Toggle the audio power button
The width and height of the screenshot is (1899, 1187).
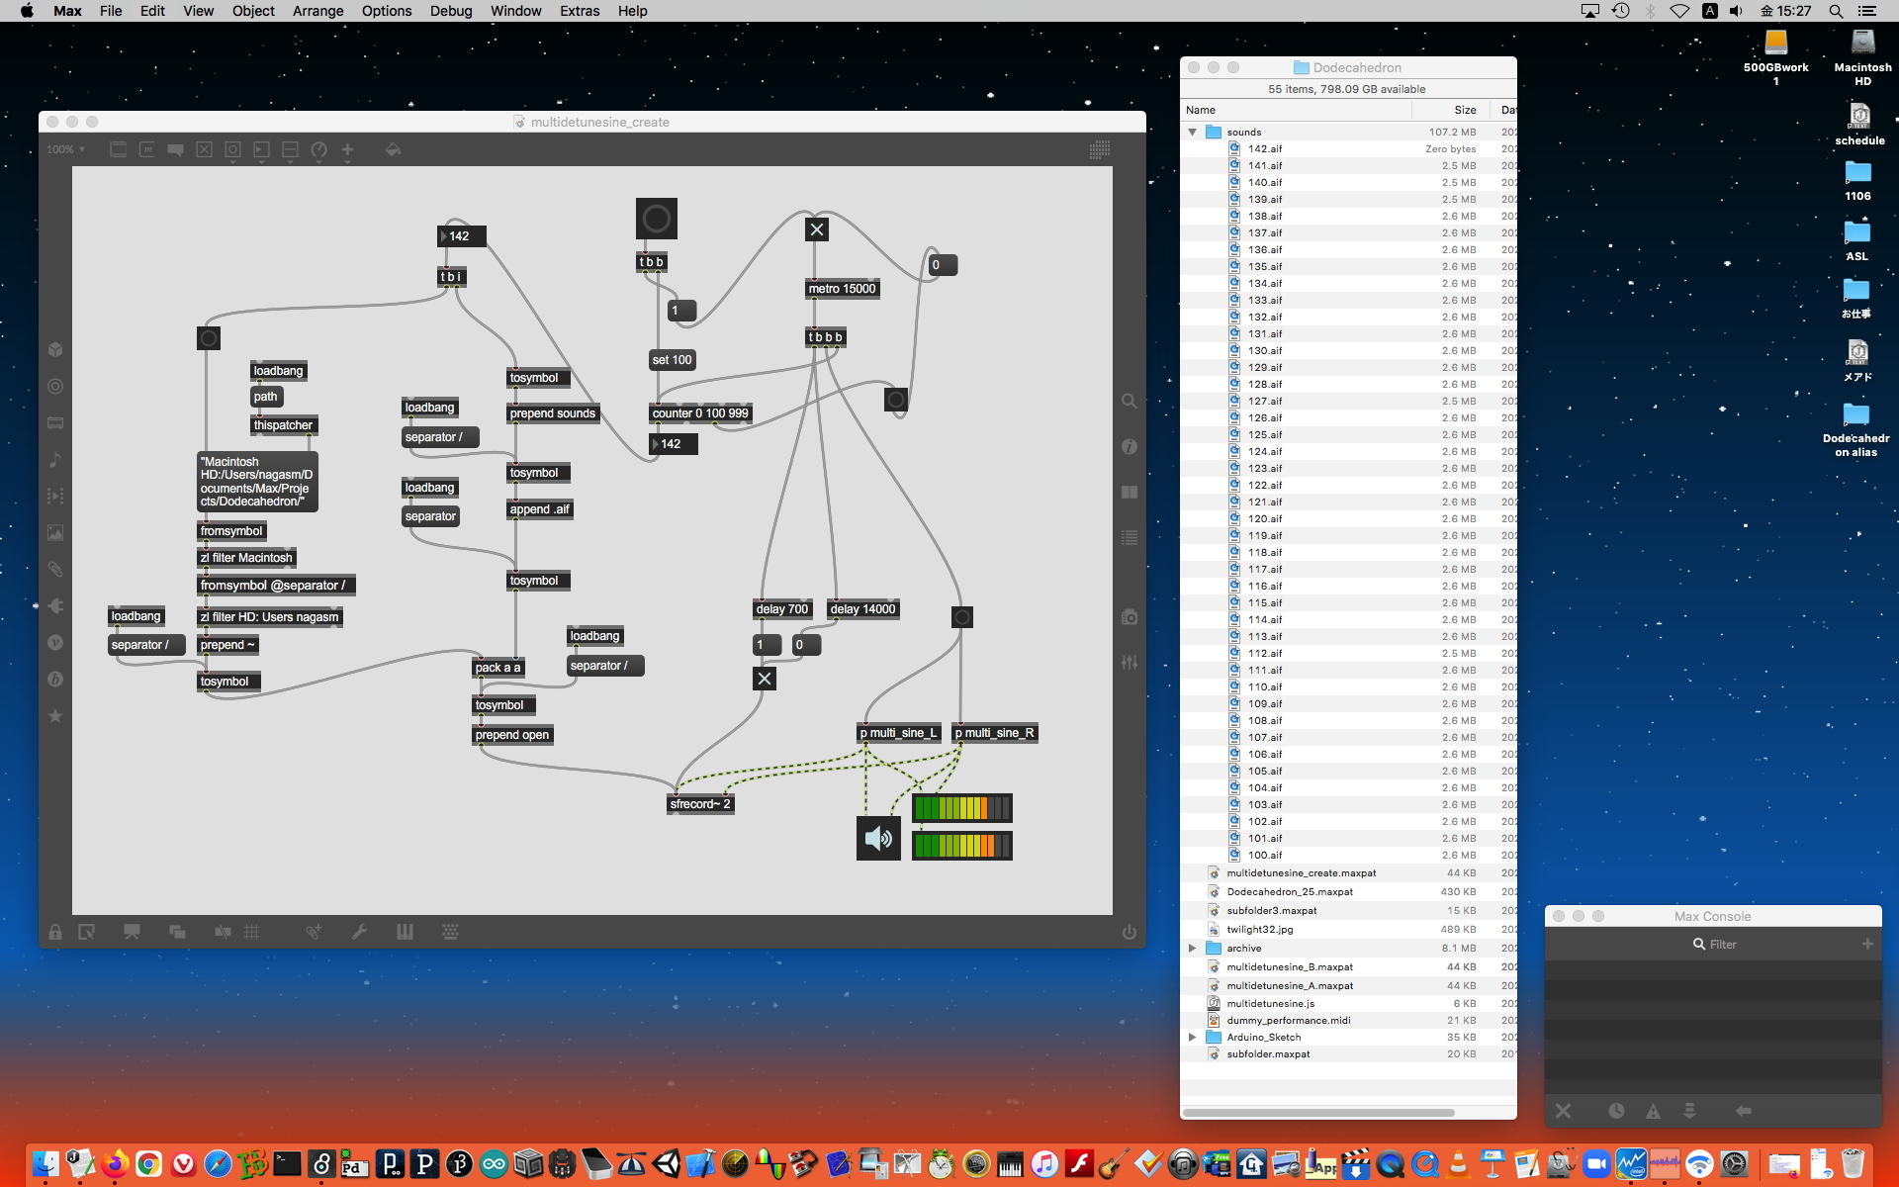(1129, 932)
